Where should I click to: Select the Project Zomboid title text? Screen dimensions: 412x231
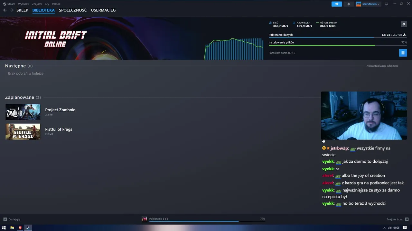tap(60, 110)
